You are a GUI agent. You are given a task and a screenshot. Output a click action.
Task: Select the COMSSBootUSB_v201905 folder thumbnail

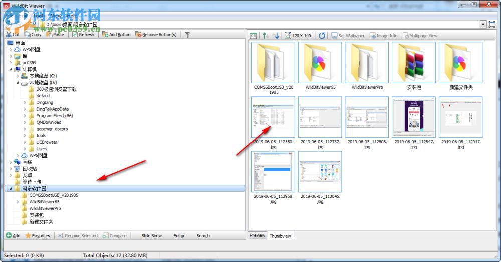pyautogui.click(x=273, y=63)
